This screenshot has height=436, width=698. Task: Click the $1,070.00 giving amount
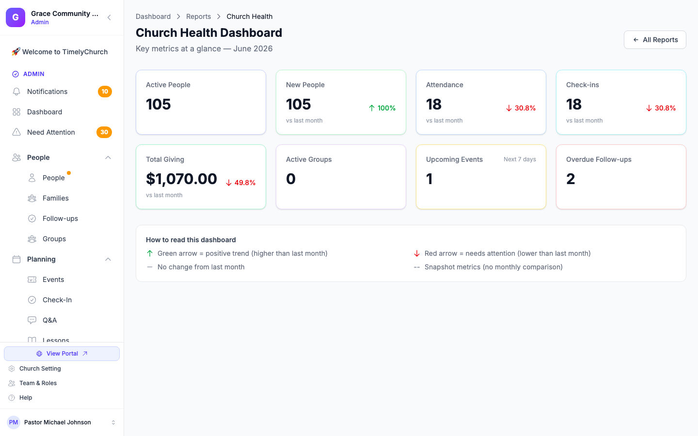point(182,179)
